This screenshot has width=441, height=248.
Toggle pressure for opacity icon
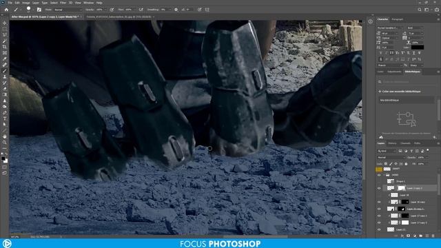pos(112,10)
